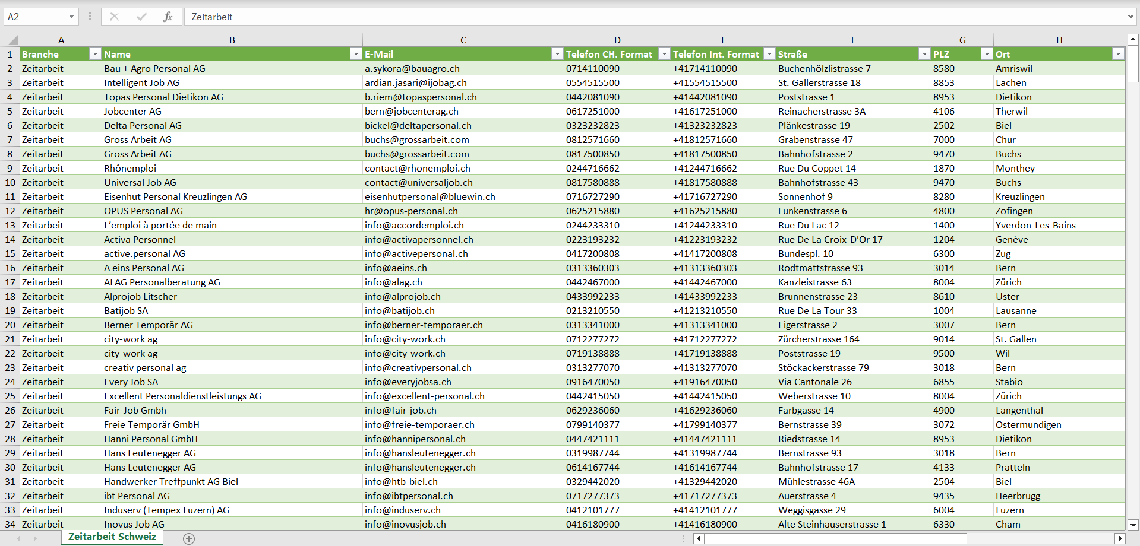Select row 34 header
The height and width of the screenshot is (546, 1140).
pos(10,524)
